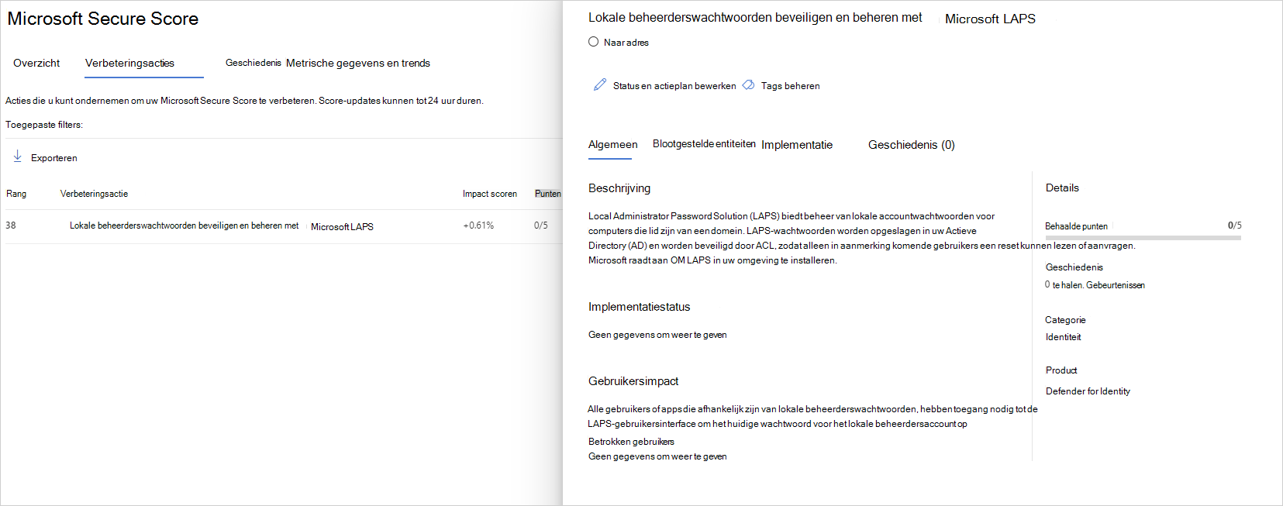This screenshot has width=1283, height=506.
Task: Click the Identiteit category value
Action: click(x=1063, y=337)
